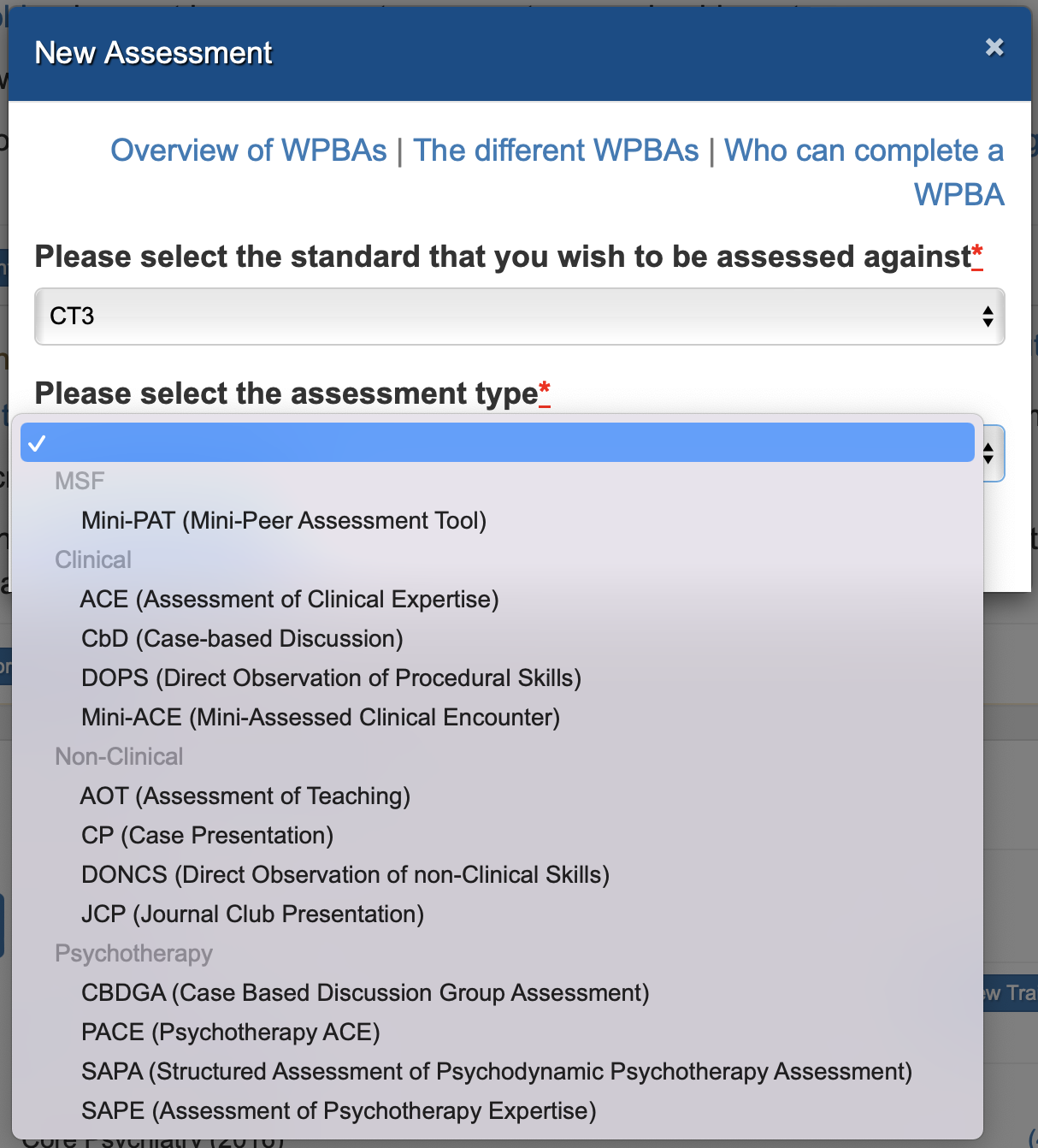Select PACE (Psychotherapy ACE)
Image resolution: width=1038 pixels, height=1148 pixels.
point(231,1032)
